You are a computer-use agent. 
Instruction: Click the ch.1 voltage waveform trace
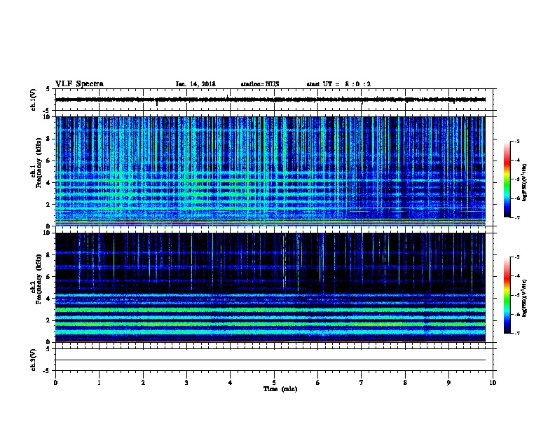click(270, 100)
